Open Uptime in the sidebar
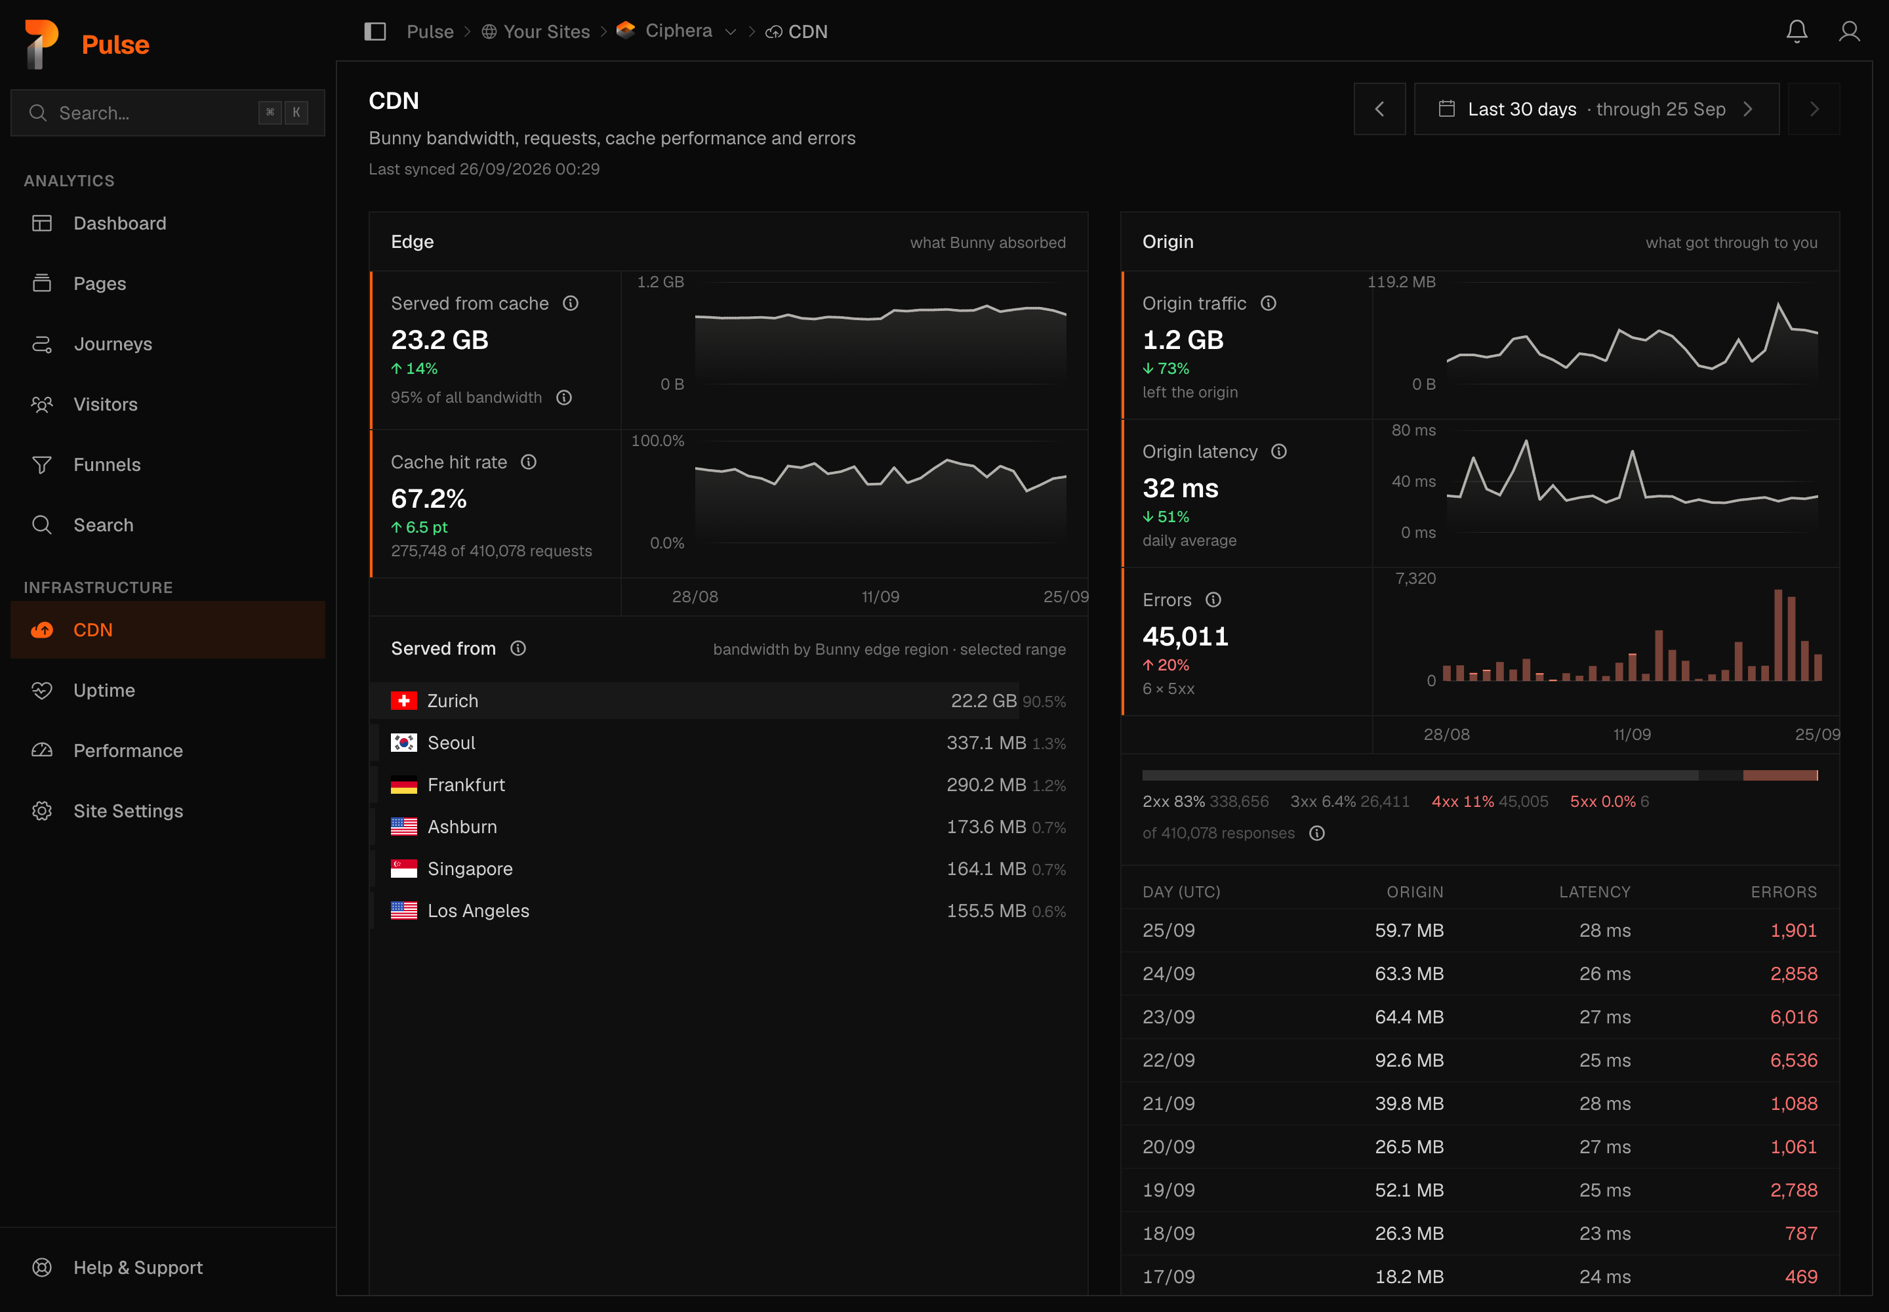This screenshot has height=1312, width=1889. 168,691
